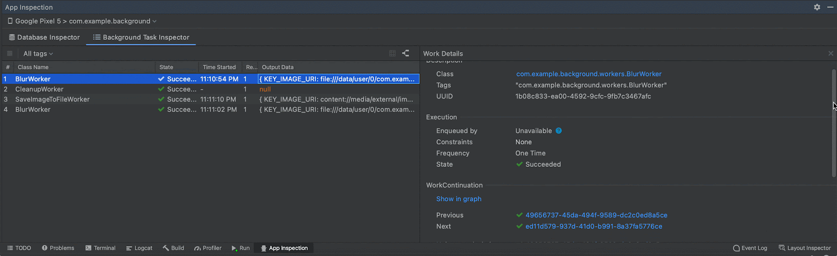Viewport: 837px width, 256px height.
Task: Click the Enqueued by help icon
Action: [559, 131]
